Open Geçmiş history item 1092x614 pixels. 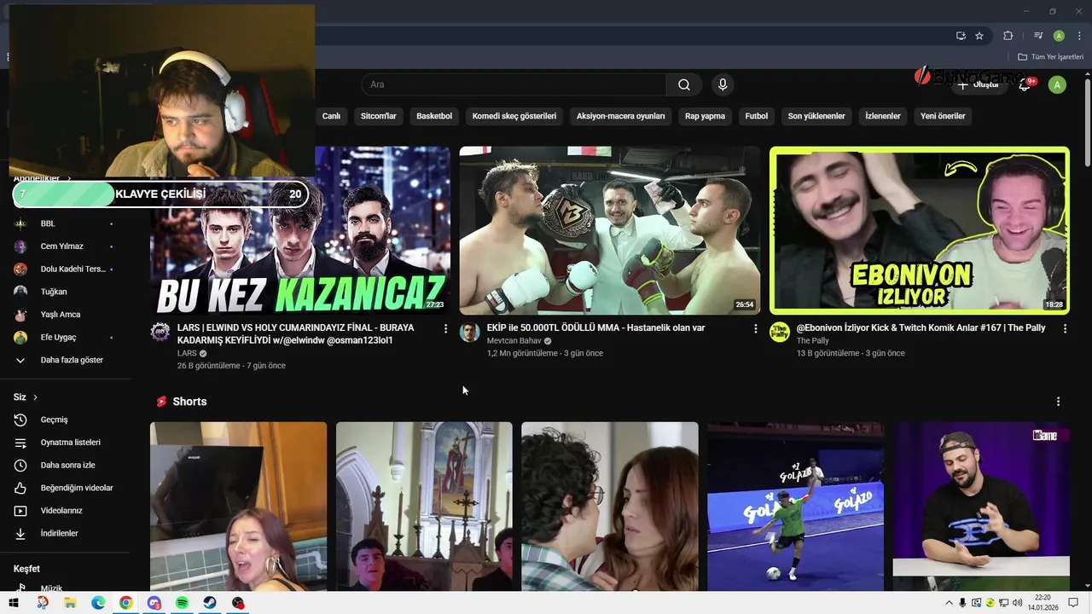(65, 420)
